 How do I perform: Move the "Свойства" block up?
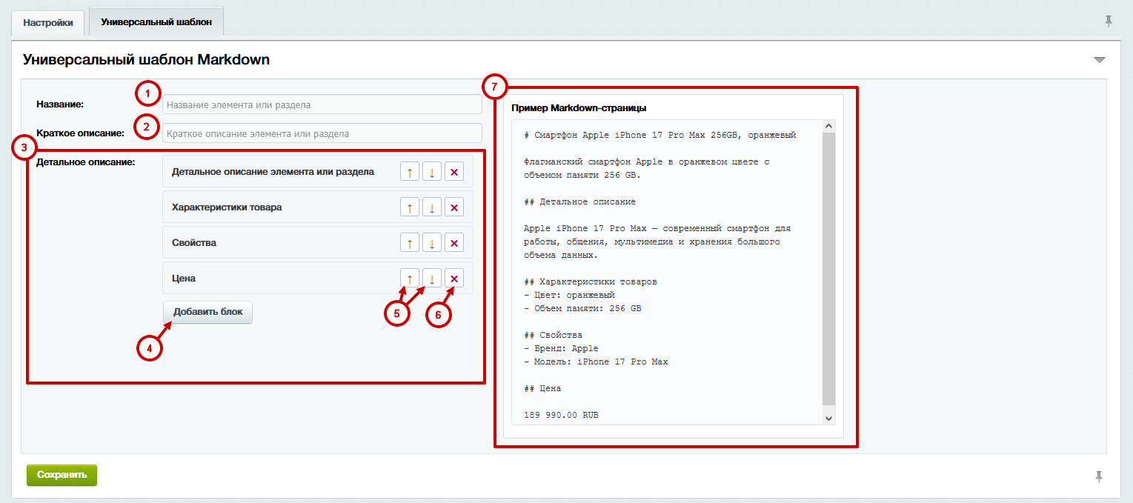(409, 242)
